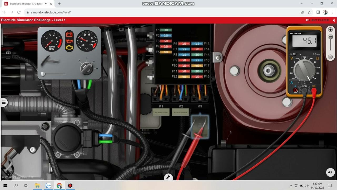Open File Explorer from taskbar
The width and height of the screenshot is (337, 190).
pyautogui.click(x=37, y=186)
